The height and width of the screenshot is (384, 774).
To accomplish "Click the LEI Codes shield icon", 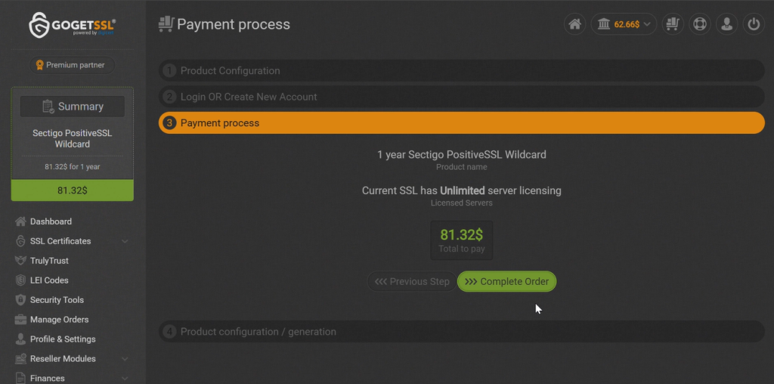I will click(x=20, y=280).
